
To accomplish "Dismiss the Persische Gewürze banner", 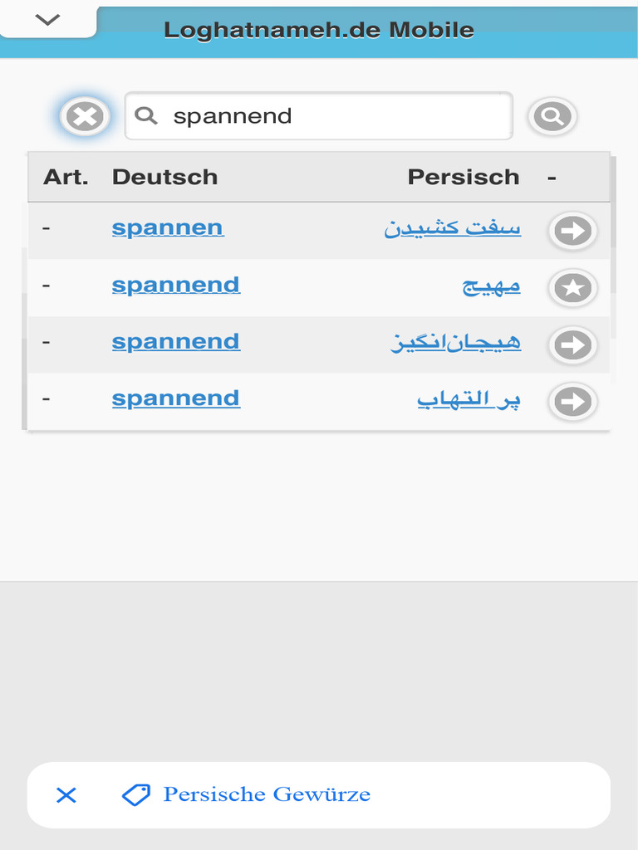I will [66, 795].
